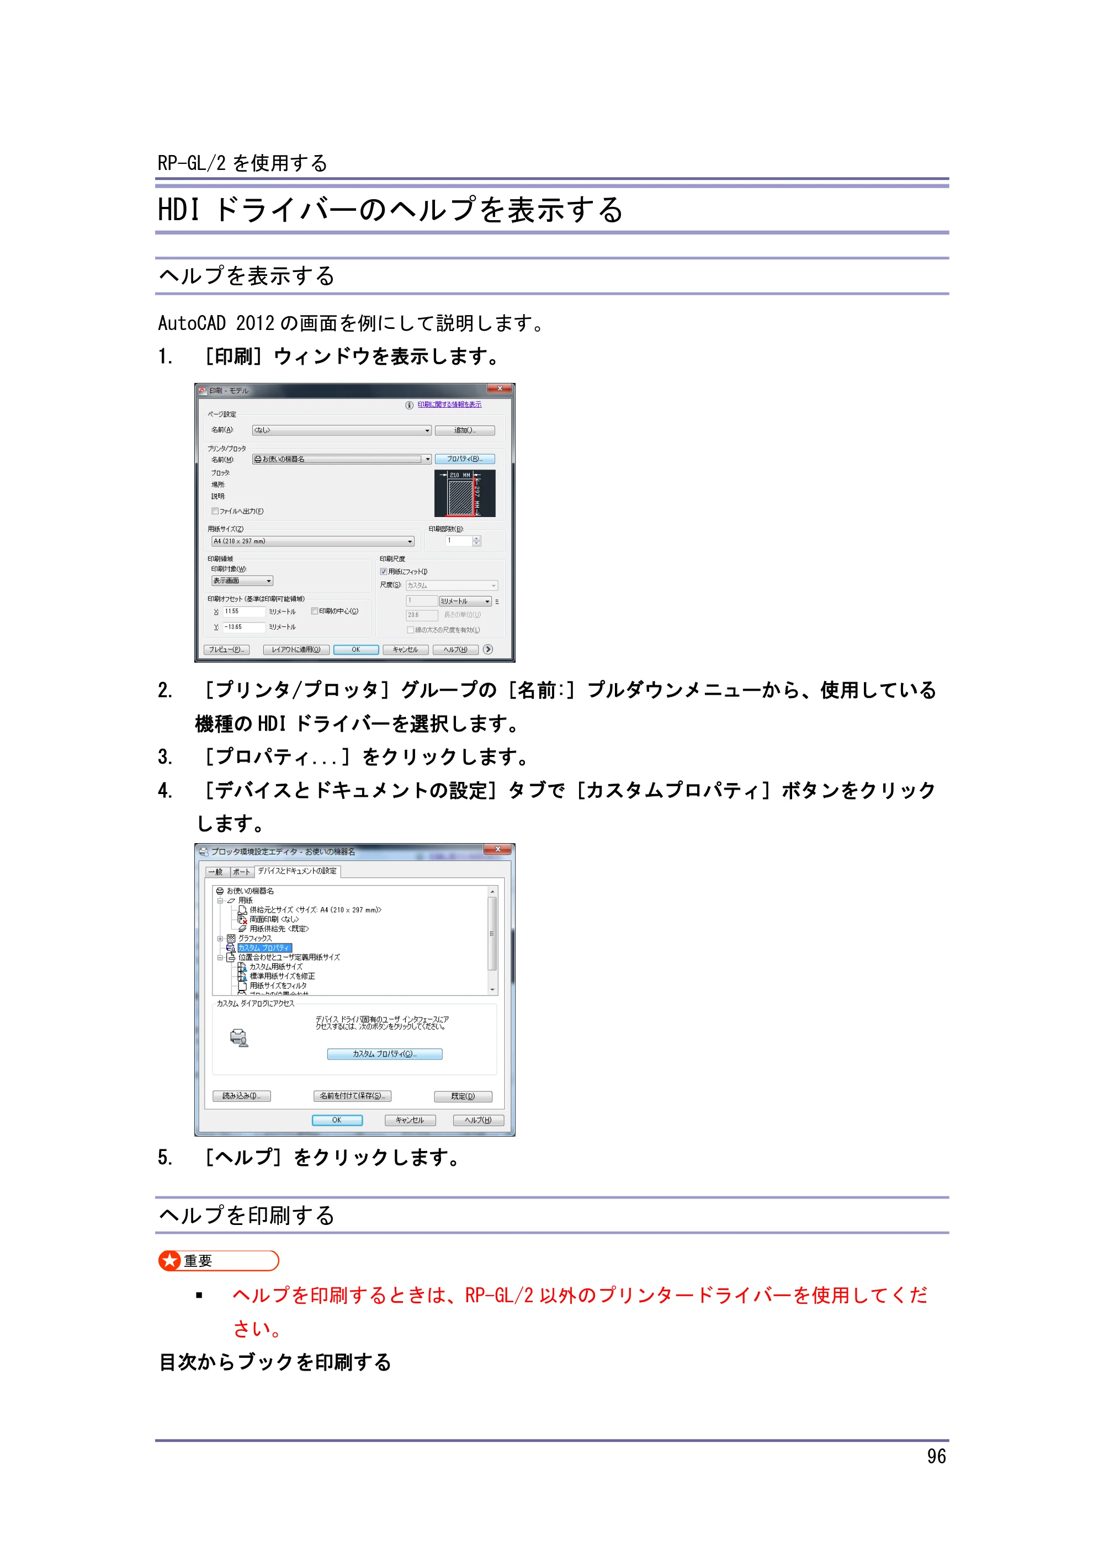Click the プロパティ(R)... button
Viewport: 1104px width, 1561px height.
(465, 460)
